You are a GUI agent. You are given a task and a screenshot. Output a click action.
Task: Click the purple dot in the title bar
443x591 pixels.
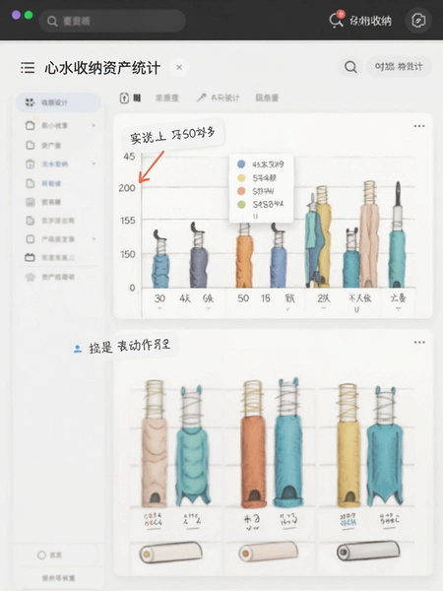click(x=16, y=15)
